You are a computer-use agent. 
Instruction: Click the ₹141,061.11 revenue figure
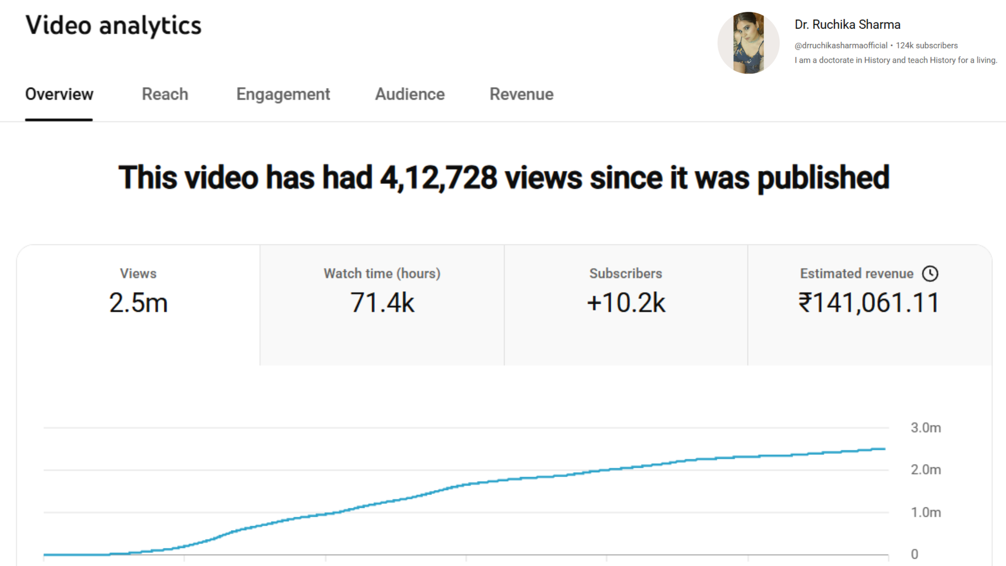869,303
